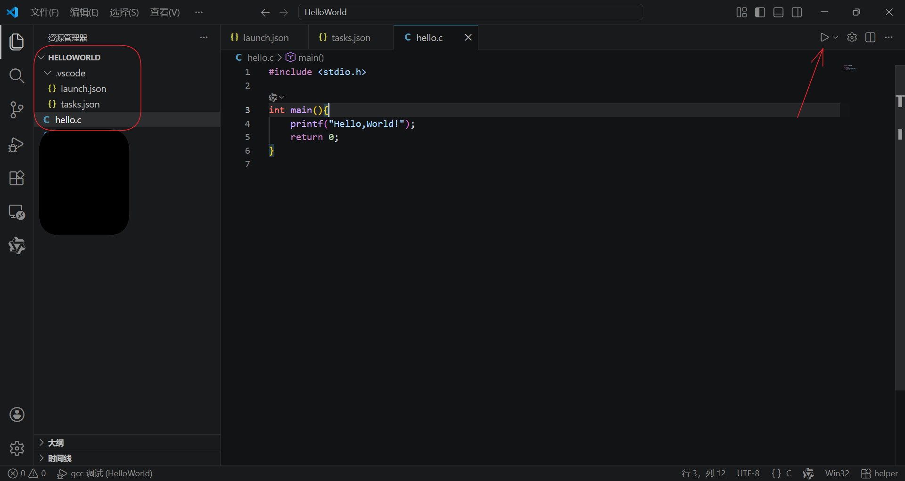Open the Explorer view in activity bar
This screenshot has width=905, height=481.
point(16,41)
